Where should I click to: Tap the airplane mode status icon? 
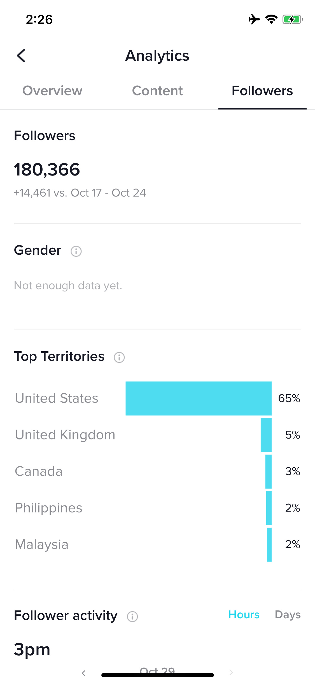254,19
